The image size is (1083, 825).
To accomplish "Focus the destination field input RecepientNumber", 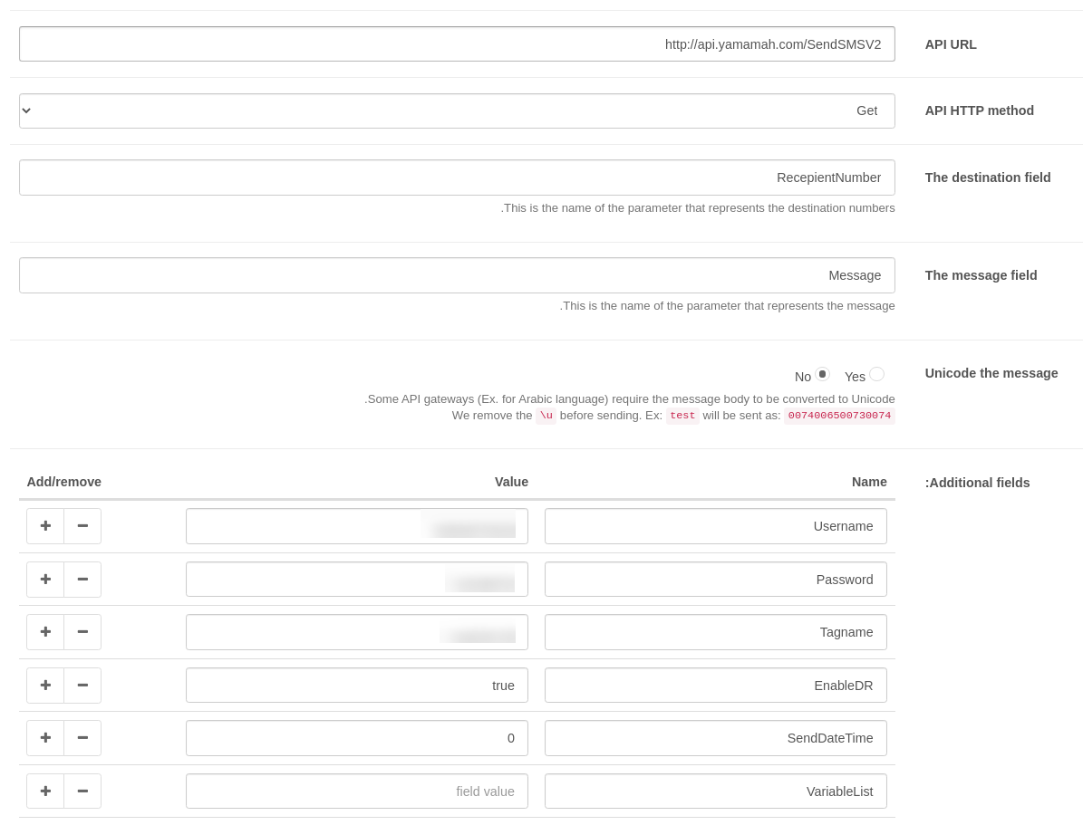I will point(458,177).
